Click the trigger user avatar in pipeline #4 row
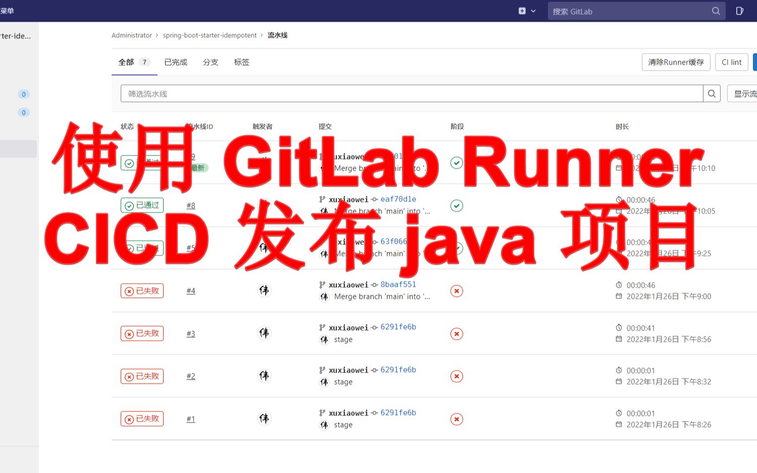This screenshot has height=473, width=757. coord(264,290)
